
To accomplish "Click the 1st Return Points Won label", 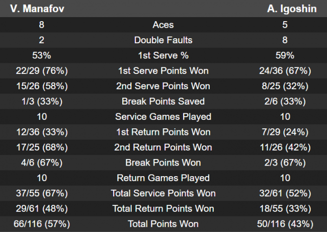I will (163, 132).
